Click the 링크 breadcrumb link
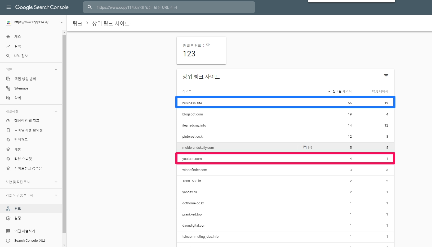Viewport: 432px width, 247px height. (77, 23)
